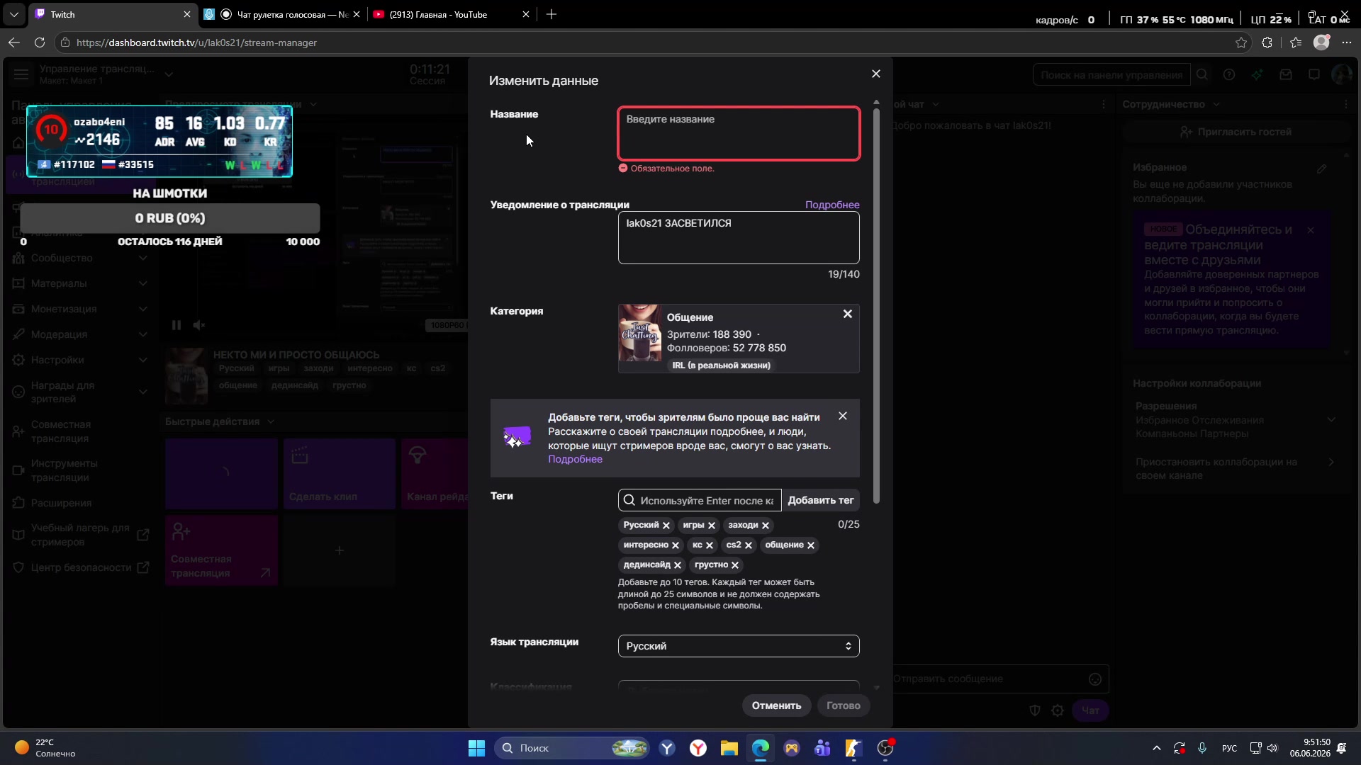Open the Windows Start menu
This screenshot has width=1361, height=765.
pyautogui.click(x=476, y=748)
